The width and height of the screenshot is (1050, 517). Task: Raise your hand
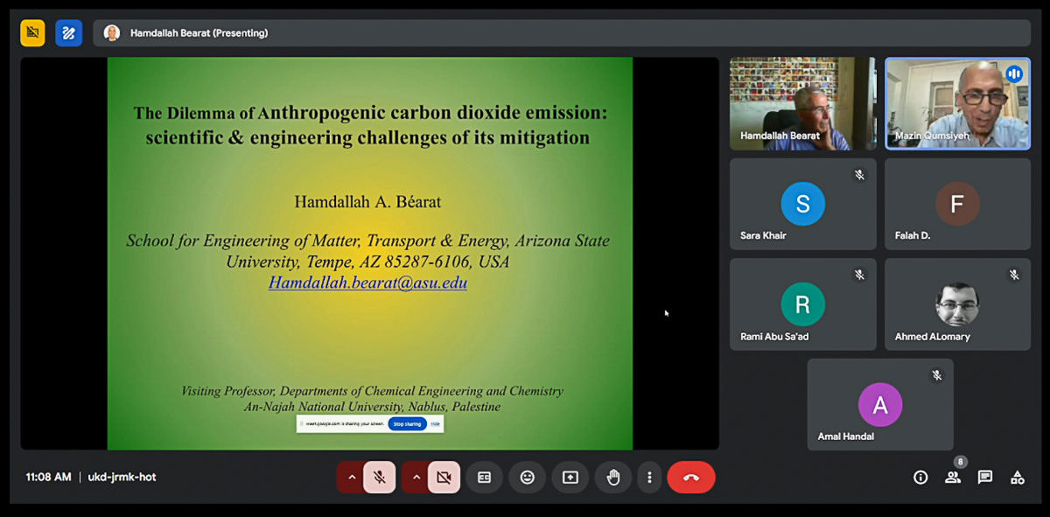click(x=613, y=478)
